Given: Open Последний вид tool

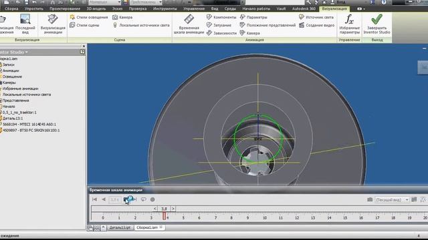Looking at the screenshot, I should click(25, 25).
